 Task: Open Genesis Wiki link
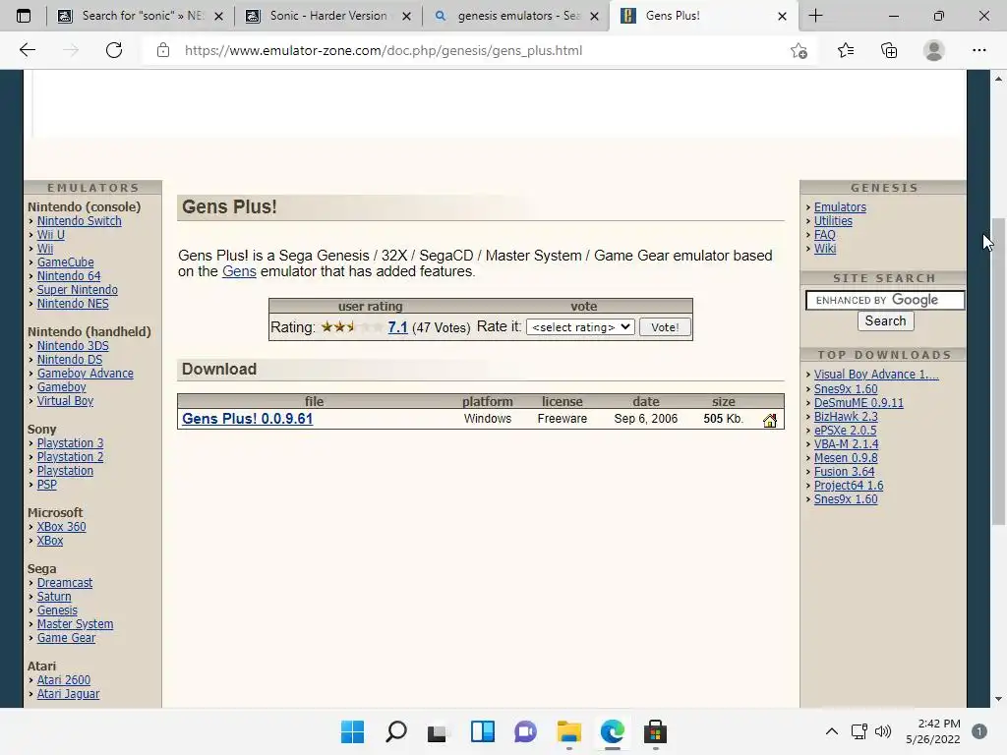pyautogui.click(x=825, y=249)
